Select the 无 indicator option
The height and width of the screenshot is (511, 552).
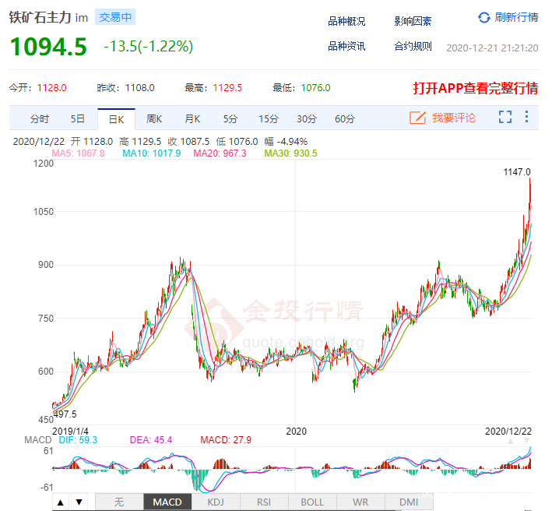point(119,502)
